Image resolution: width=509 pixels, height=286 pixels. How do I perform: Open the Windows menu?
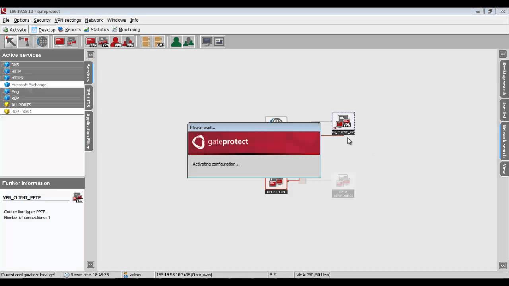pos(117,20)
